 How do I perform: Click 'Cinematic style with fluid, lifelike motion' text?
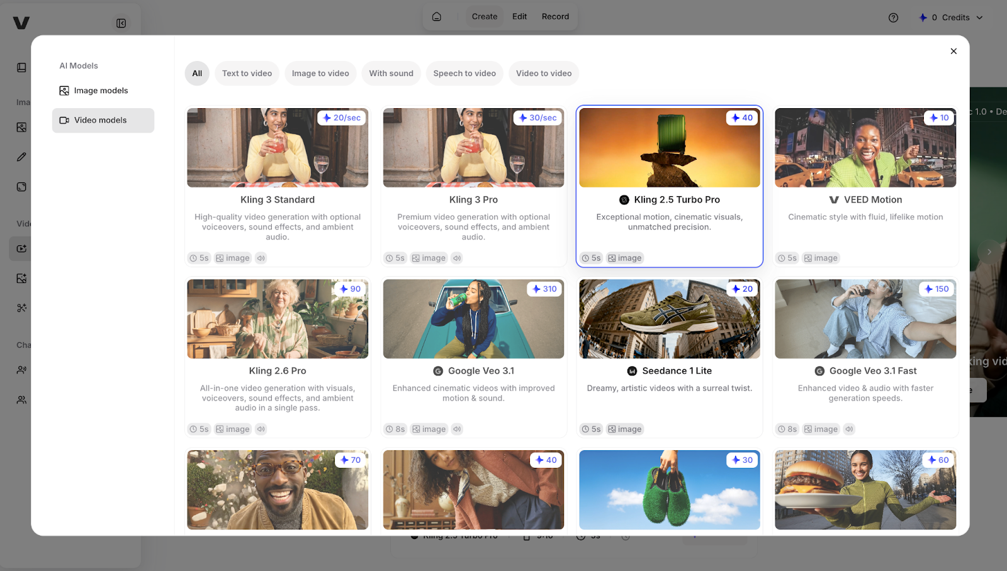click(x=865, y=217)
